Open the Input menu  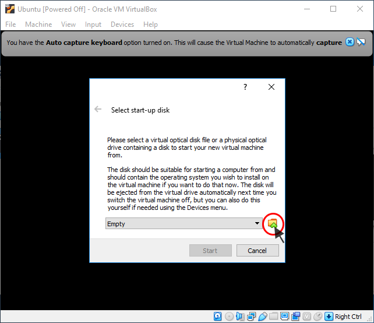93,24
